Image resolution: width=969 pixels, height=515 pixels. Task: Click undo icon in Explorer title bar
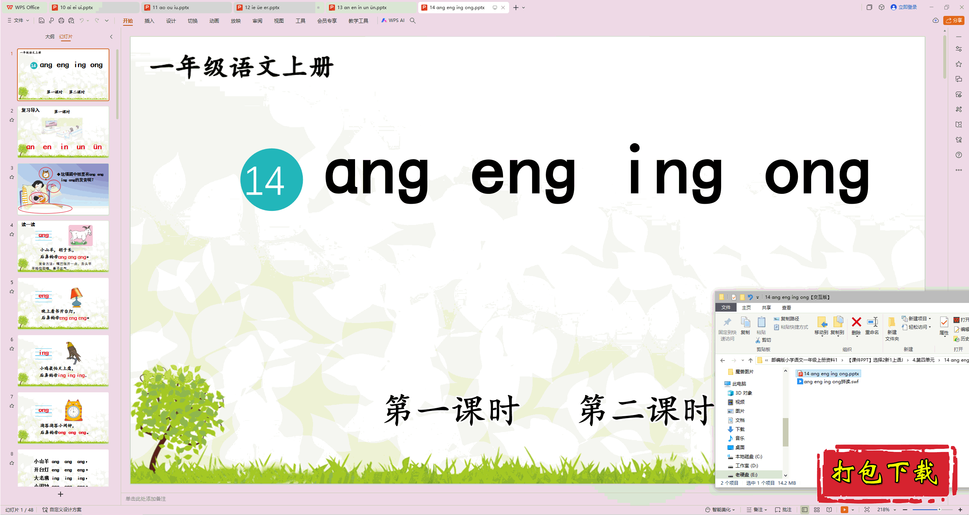750,297
